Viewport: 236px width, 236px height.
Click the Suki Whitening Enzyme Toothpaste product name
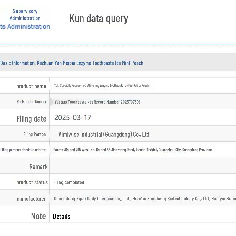[x=101, y=86]
